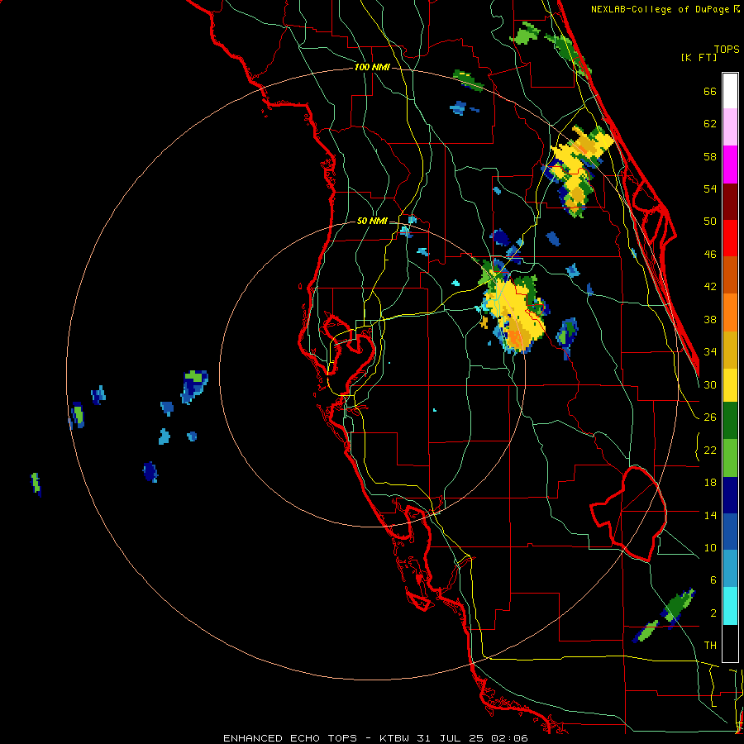744x744 pixels.
Task: Click the ENHANCED ECHO TOPS caption
Action: (x=290, y=738)
